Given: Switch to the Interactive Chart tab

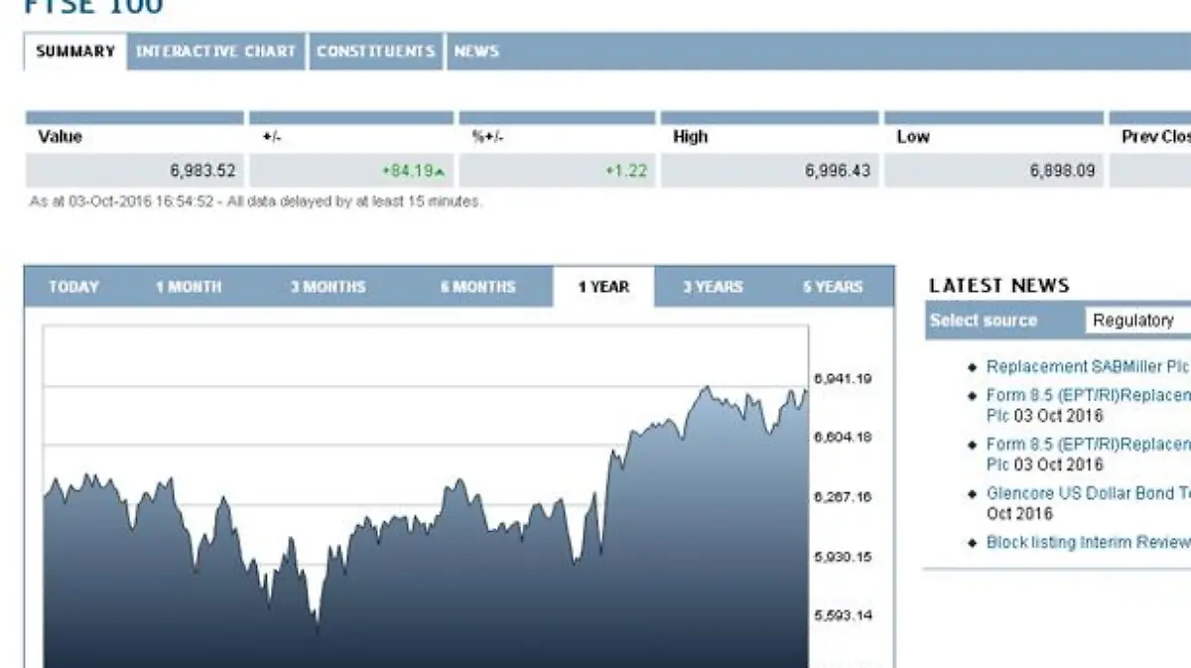Looking at the screenshot, I should [x=215, y=52].
